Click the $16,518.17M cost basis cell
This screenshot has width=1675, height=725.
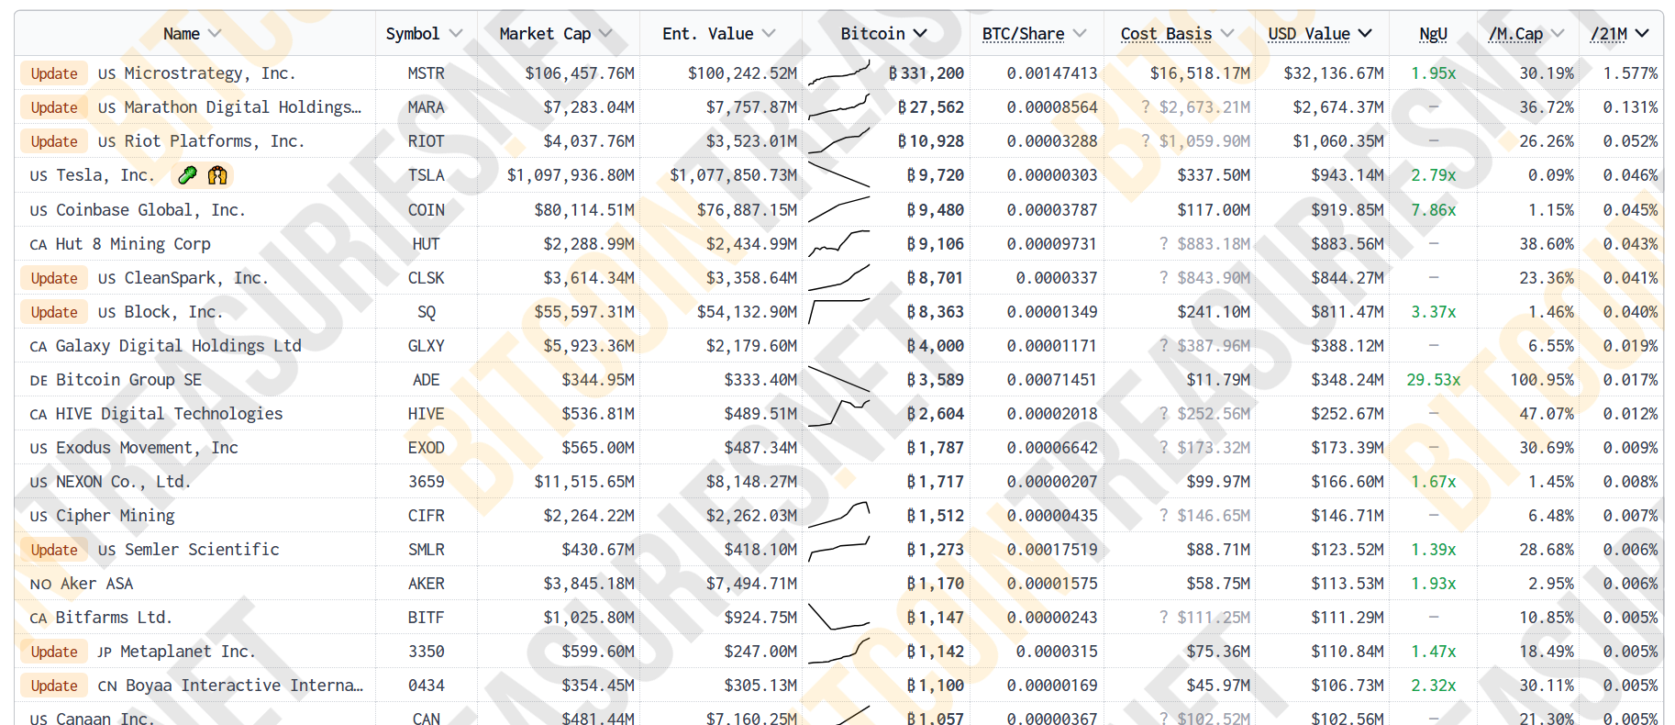pyautogui.click(x=1201, y=73)
